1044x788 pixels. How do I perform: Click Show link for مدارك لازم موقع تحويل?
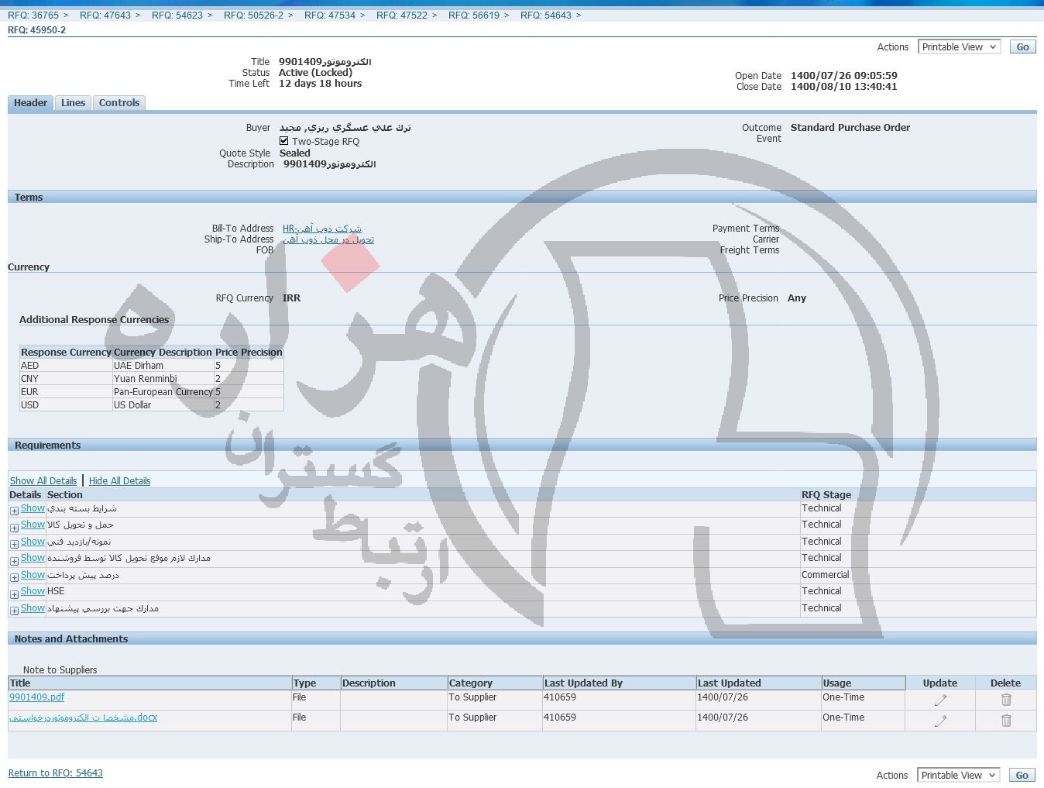pos(33,558)
